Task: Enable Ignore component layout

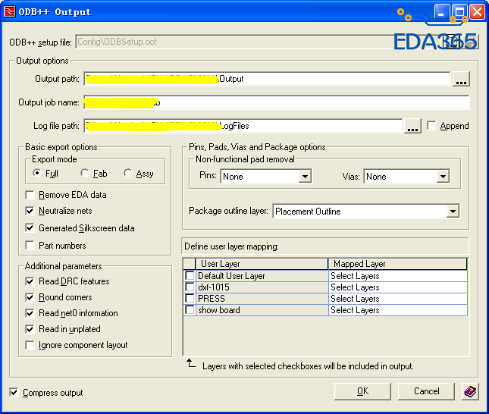Action: click(30, 345)
